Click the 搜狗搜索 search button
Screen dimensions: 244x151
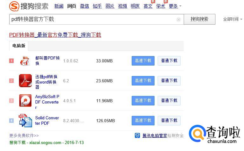(200, 19)
